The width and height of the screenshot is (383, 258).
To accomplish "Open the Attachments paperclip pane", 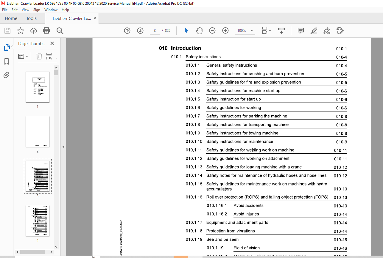I will point(7,75).
